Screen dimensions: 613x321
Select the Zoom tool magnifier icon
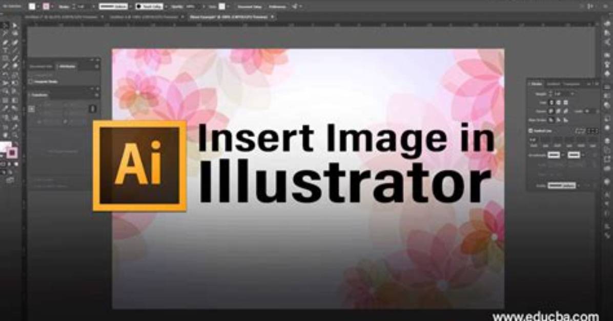(15, 135)
